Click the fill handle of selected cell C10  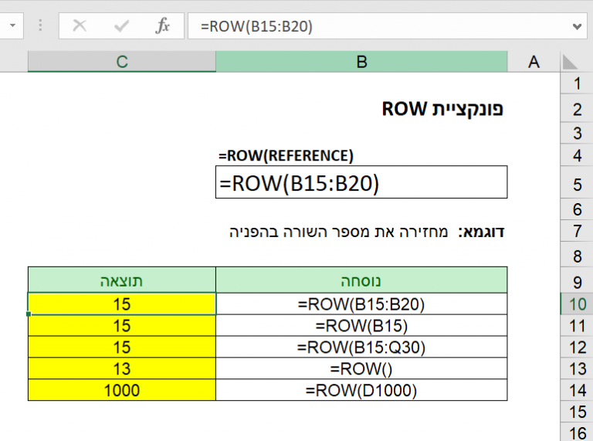click(29, 314)
